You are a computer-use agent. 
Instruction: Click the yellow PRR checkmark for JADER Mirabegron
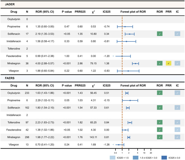coord(169,63)
